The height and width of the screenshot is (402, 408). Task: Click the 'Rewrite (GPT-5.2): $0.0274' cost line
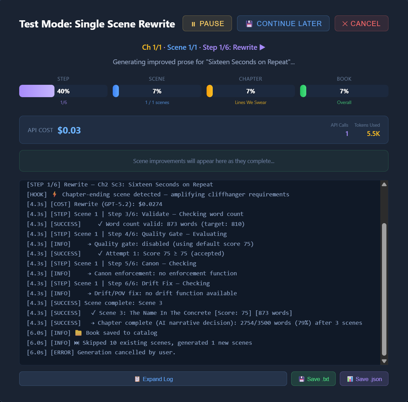tap(95, 204)
